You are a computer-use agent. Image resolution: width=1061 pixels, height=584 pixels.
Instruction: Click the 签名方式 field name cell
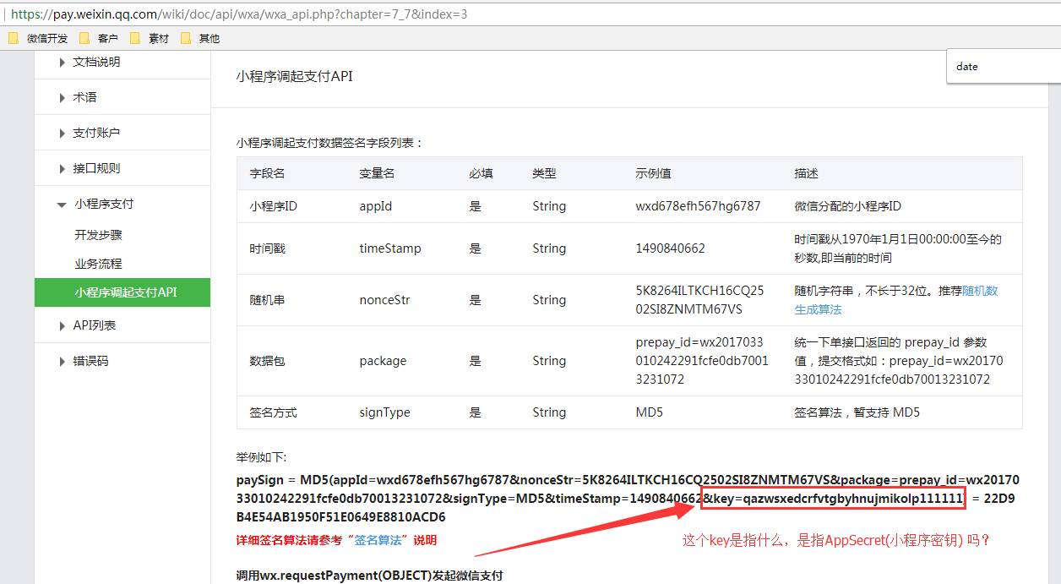click(x=273, y=412)
